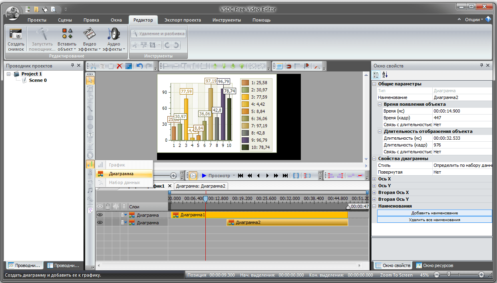Click the Наименование field value Диаграмма2
This screenshot has height=283, width=497.
[462, 97]
